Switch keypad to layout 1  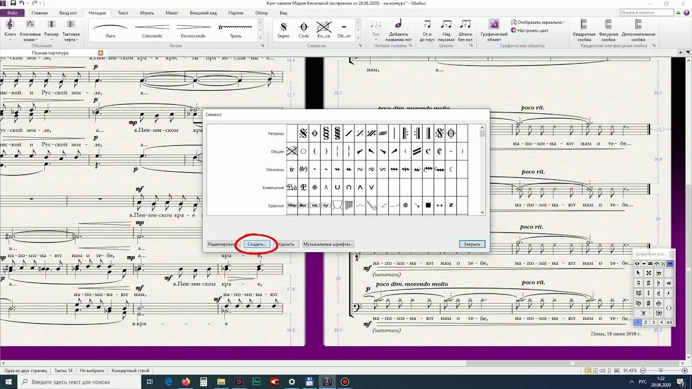coord(638,322)
